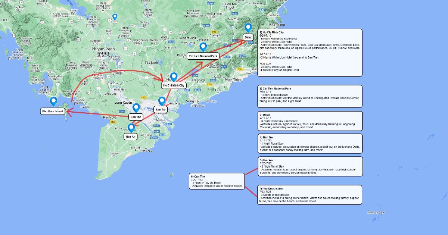Click the map pin above Can Tho
The height and width of the screenshot is (235, 448).
tap(136, 108)
